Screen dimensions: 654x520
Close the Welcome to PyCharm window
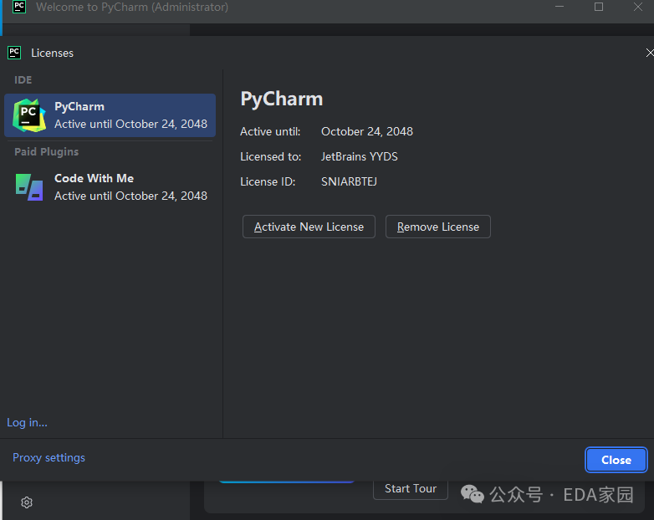coord(638,7)
